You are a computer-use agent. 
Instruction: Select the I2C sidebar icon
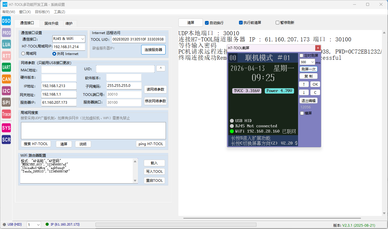6,91
